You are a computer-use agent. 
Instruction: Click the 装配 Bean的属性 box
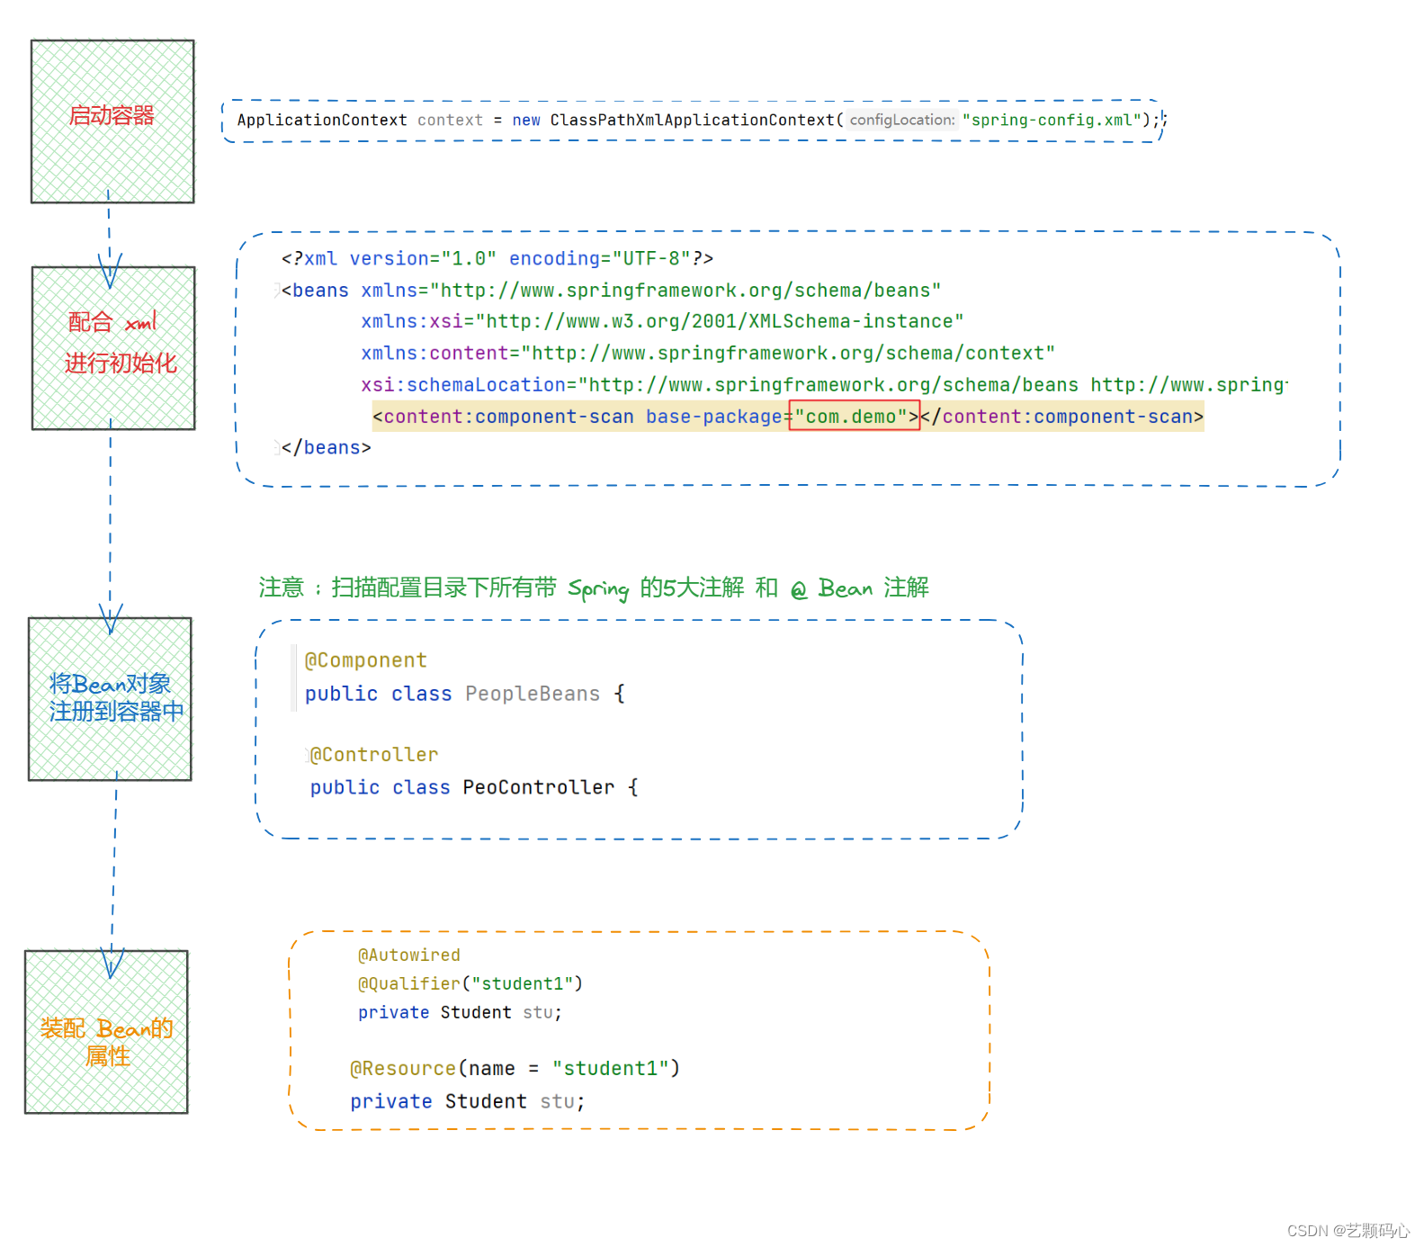106,1032
